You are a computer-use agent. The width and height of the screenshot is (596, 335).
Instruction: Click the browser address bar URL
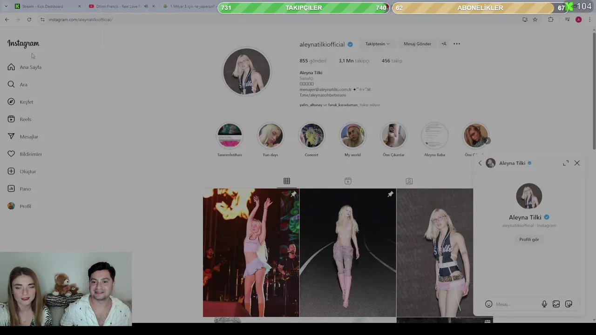[x=81, y=20]
